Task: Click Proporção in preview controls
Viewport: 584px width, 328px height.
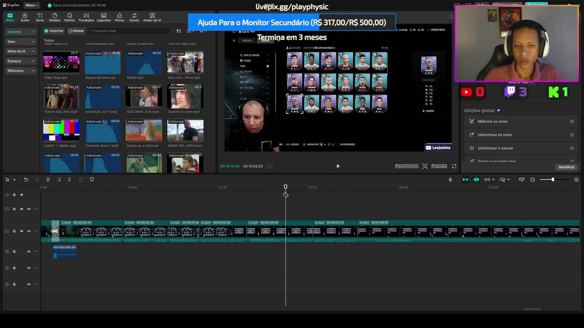Action: point(439,166)
